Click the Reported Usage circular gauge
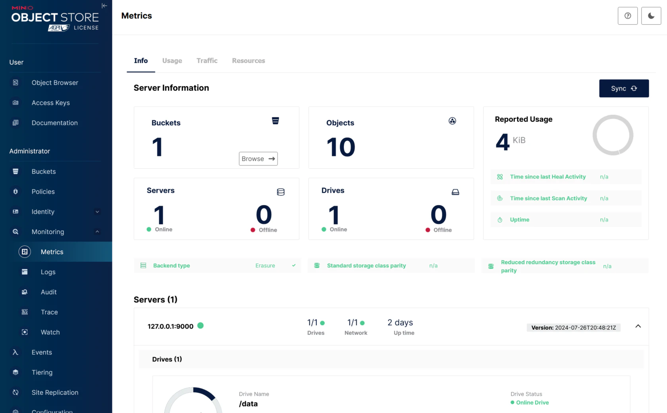667x413 pixels. pyautogui.click(x=613, y=135)
